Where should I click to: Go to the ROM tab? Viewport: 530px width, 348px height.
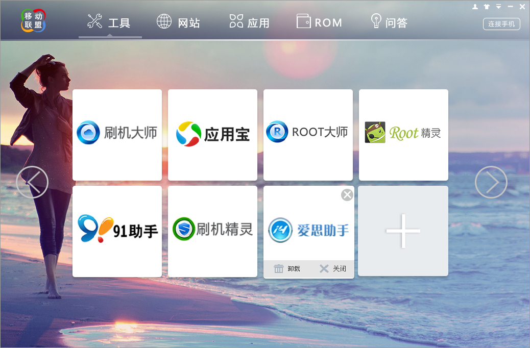pyautogui.click(x=319, y=22)
